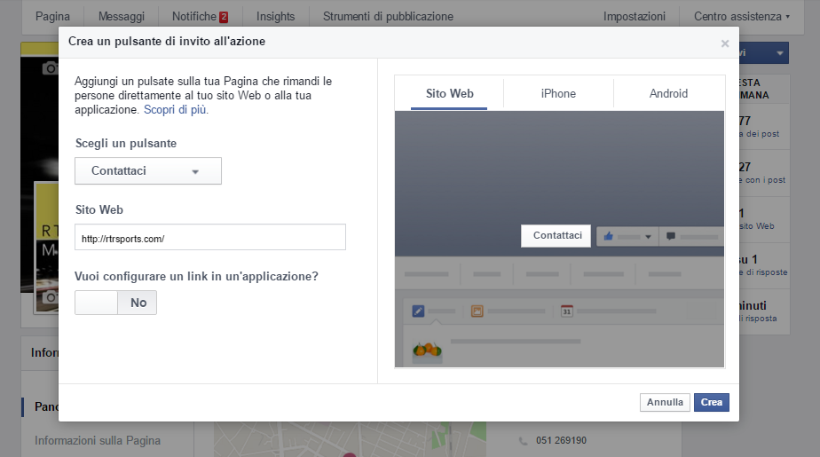Viewport: 820px width, 457px height.
Task: Click the like dropdown arrow in preview
Action: [648, 237]
